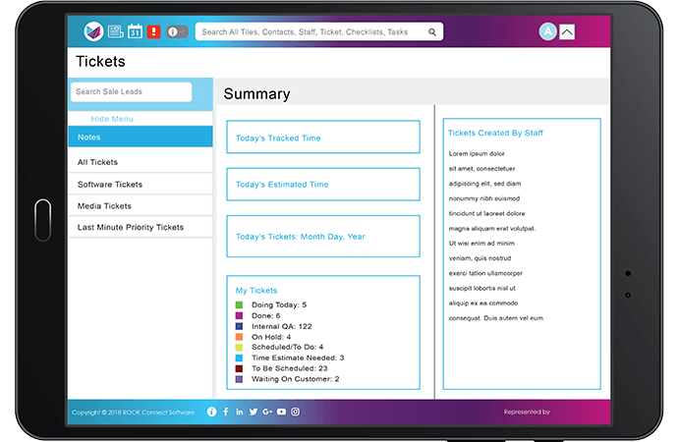Click 'Internal QA: 122' text
This screenshot has height=442, width=678.
[x=281, y=326]
